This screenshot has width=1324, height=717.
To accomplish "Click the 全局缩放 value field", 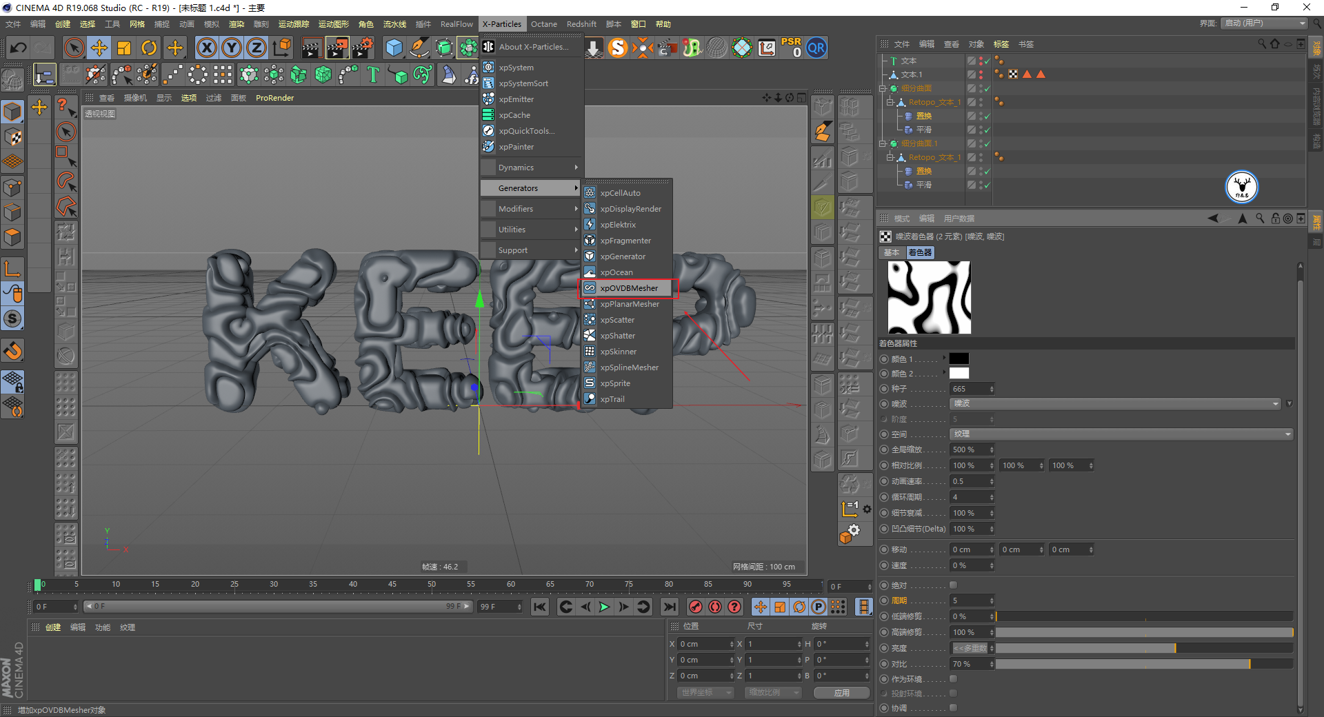I will point(972,450).
